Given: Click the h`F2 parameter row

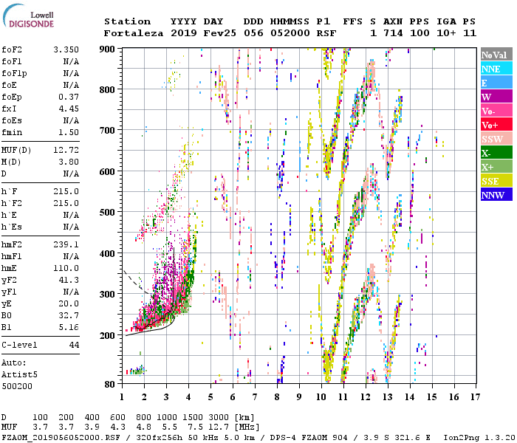Looking at the screenshot, I should 40,203.
